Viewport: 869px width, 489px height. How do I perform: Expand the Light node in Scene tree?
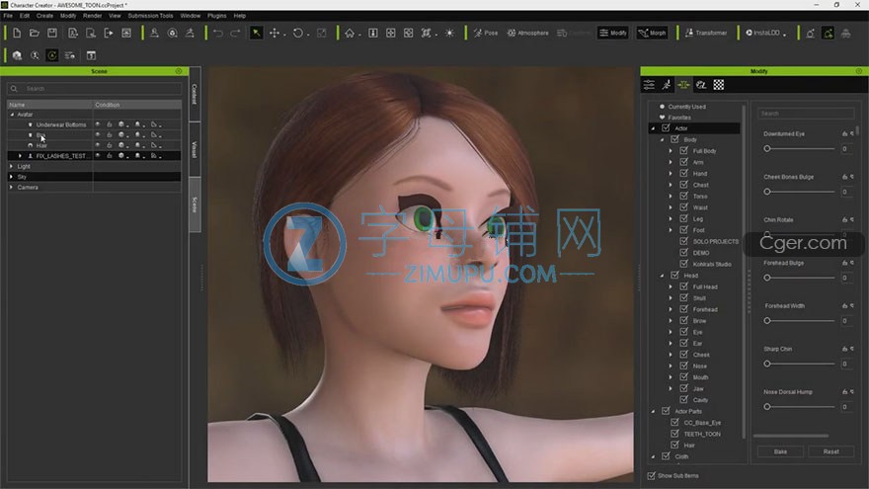[11, 166]
